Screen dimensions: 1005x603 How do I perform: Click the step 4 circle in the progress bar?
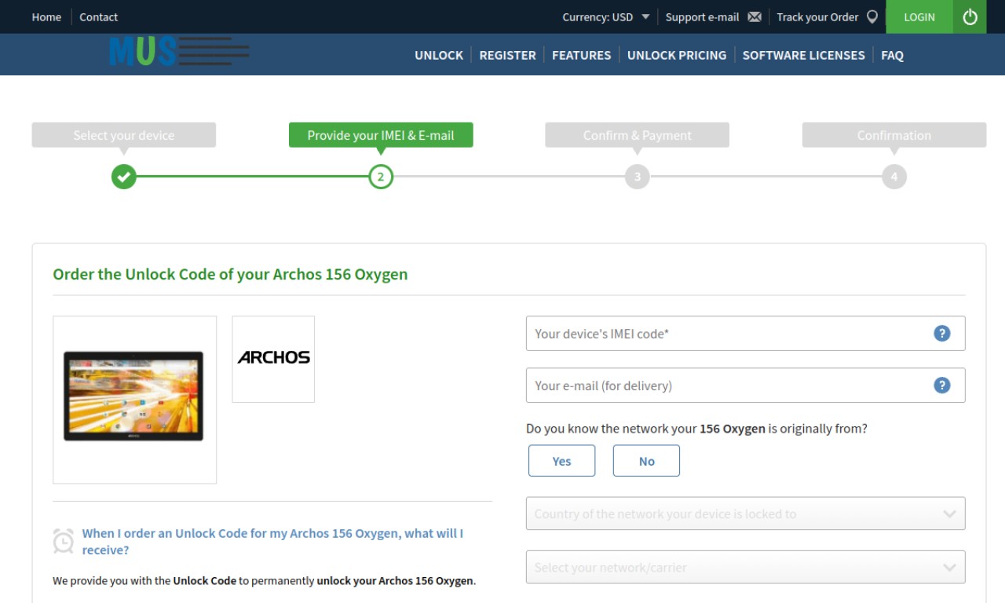click(894, 177)
